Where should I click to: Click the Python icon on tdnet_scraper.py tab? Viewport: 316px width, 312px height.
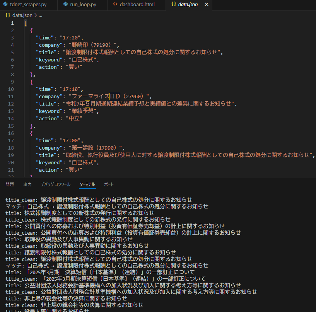click(5, 4)
